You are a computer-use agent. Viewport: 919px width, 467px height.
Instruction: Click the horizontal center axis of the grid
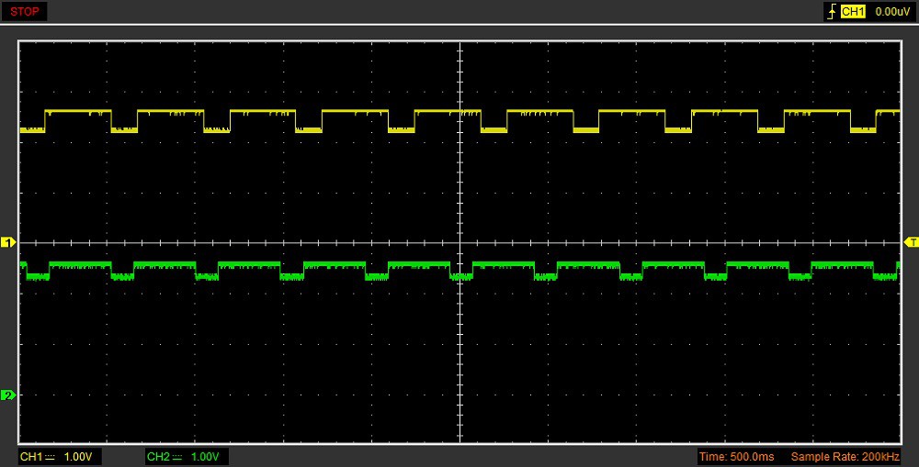[643, 242]
